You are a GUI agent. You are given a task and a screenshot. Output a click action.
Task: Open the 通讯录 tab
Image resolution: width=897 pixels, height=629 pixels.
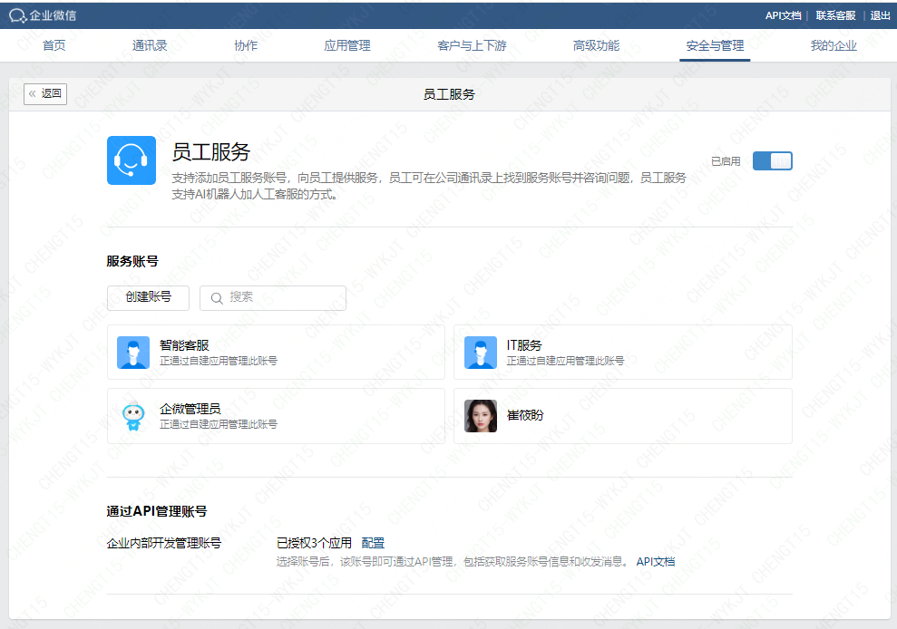click(x=150, y=45)
